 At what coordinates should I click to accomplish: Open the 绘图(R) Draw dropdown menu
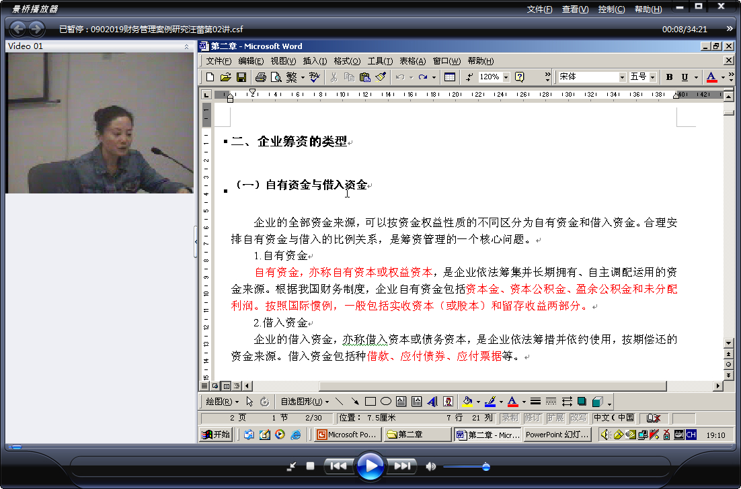point(222,402)
